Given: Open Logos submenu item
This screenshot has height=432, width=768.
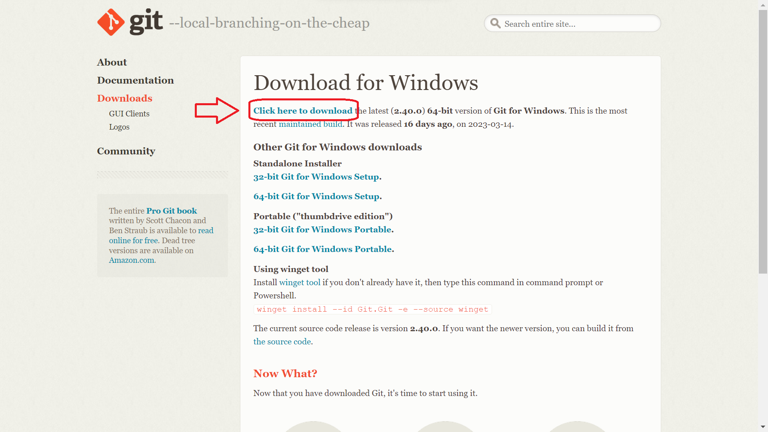Looking at the screenshot, I should [x=119, y=127].
